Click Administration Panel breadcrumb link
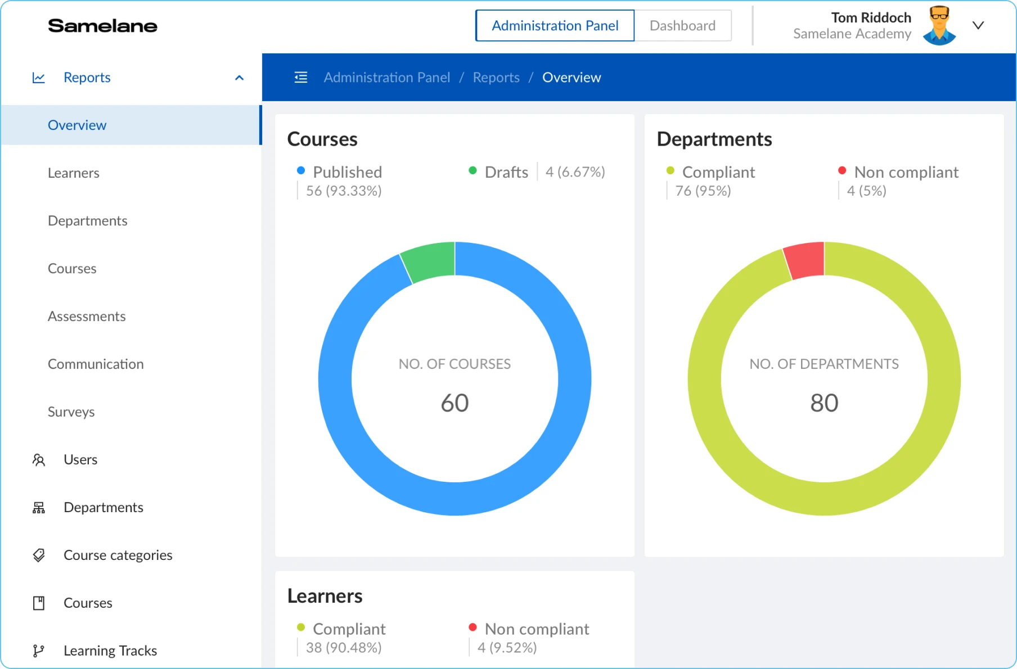Screen dimensions: 1017x669 pyautogui.click(x=387, y=78)
